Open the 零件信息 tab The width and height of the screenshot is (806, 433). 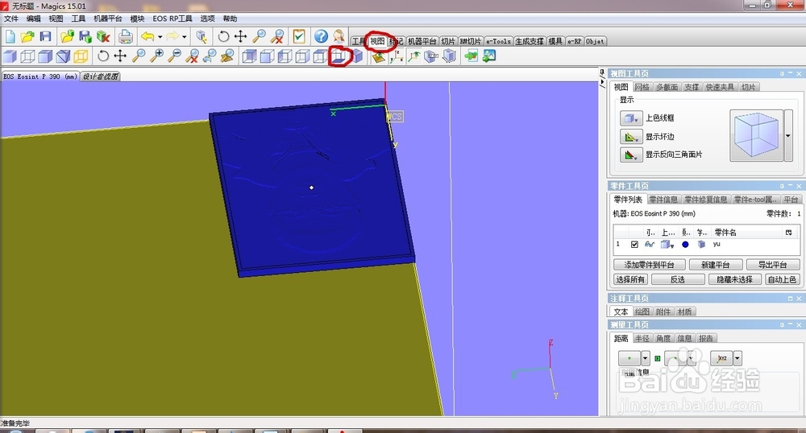click(663, 200)
